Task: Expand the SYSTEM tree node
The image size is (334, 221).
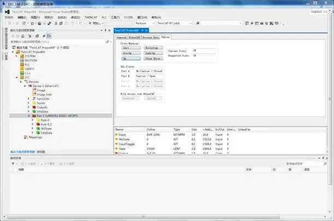Action: (16, 56)
